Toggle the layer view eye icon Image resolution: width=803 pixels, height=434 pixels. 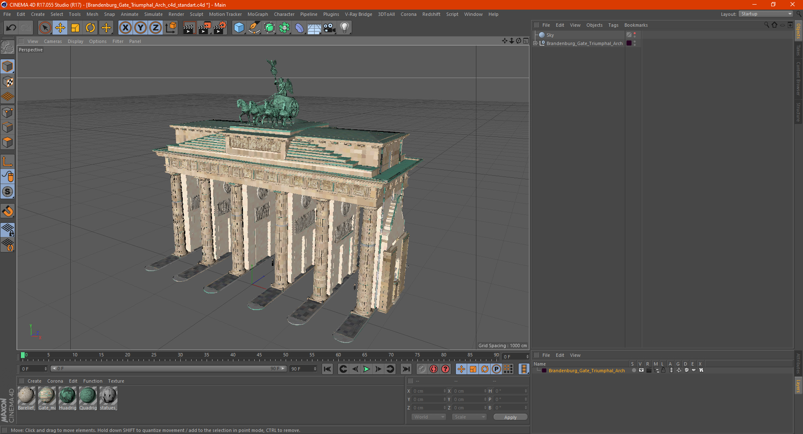point(641,370)
